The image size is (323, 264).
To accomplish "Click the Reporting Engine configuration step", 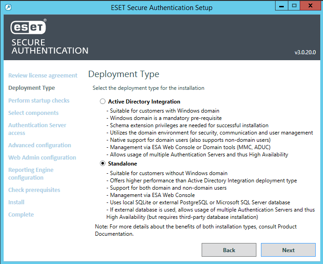I will [x=31, y=174].
